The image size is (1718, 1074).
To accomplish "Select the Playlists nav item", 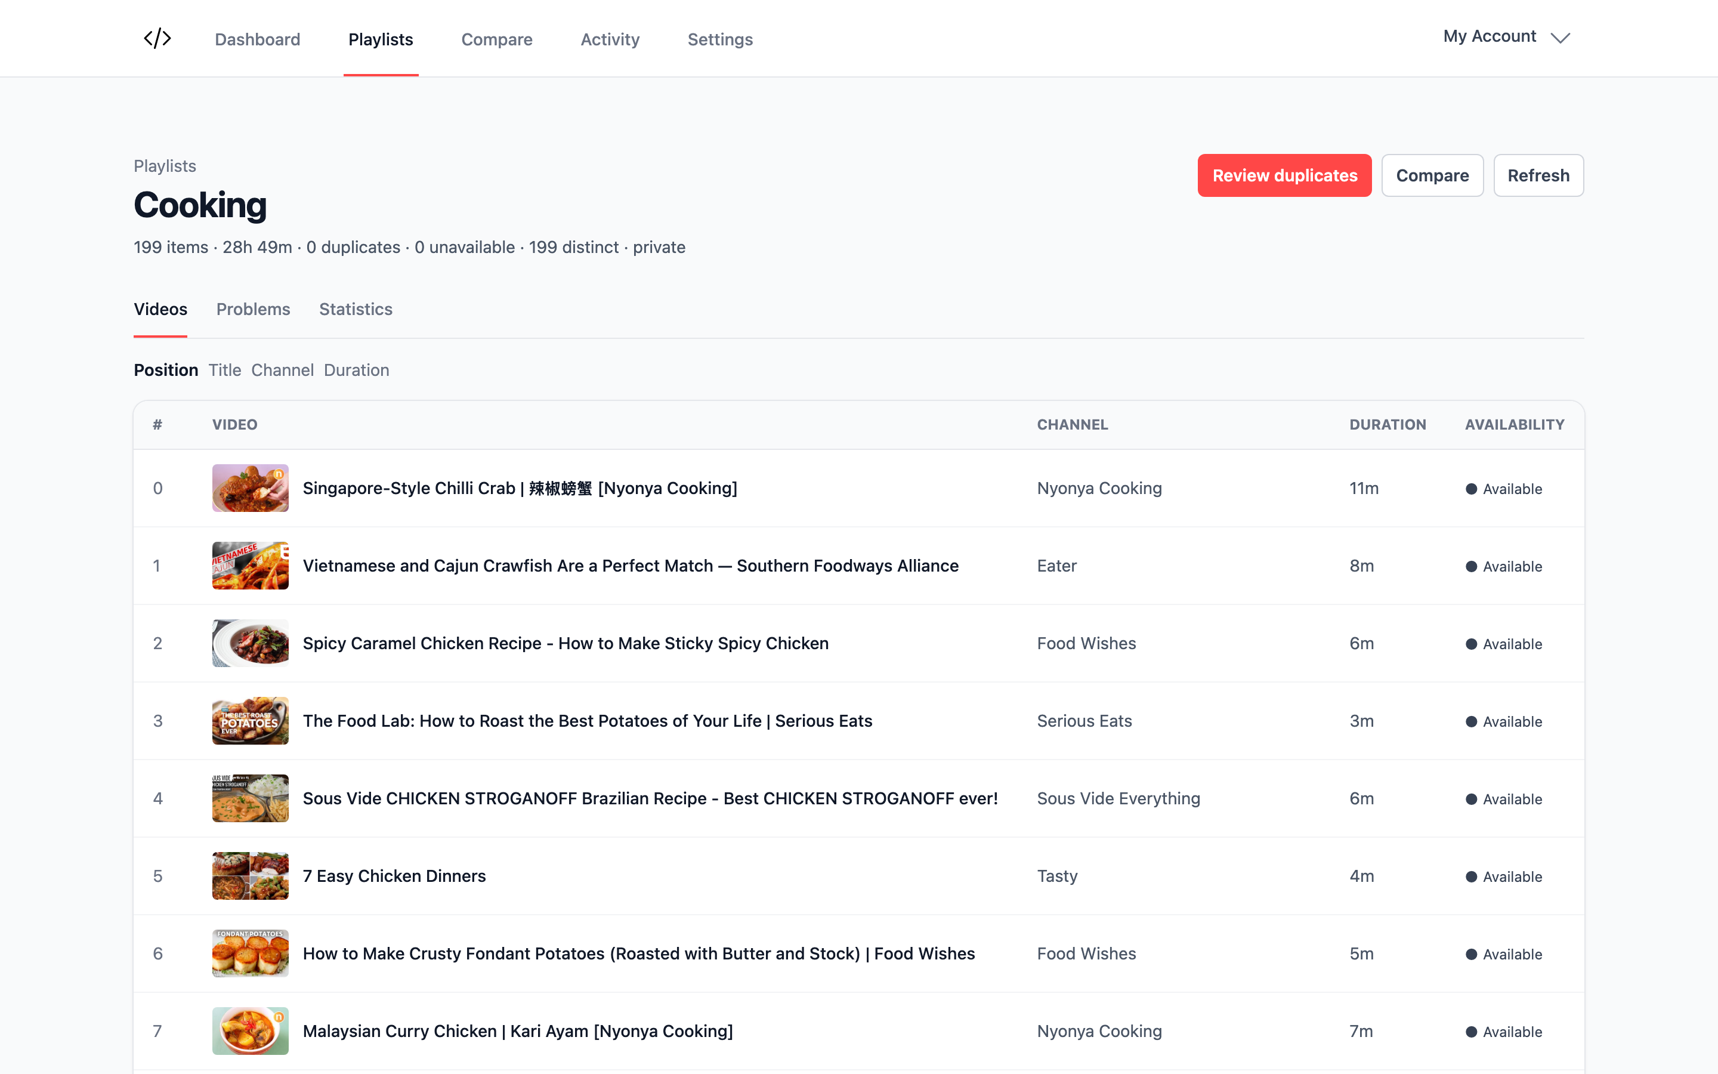I will pyautogui.click(x=381, y=39).
